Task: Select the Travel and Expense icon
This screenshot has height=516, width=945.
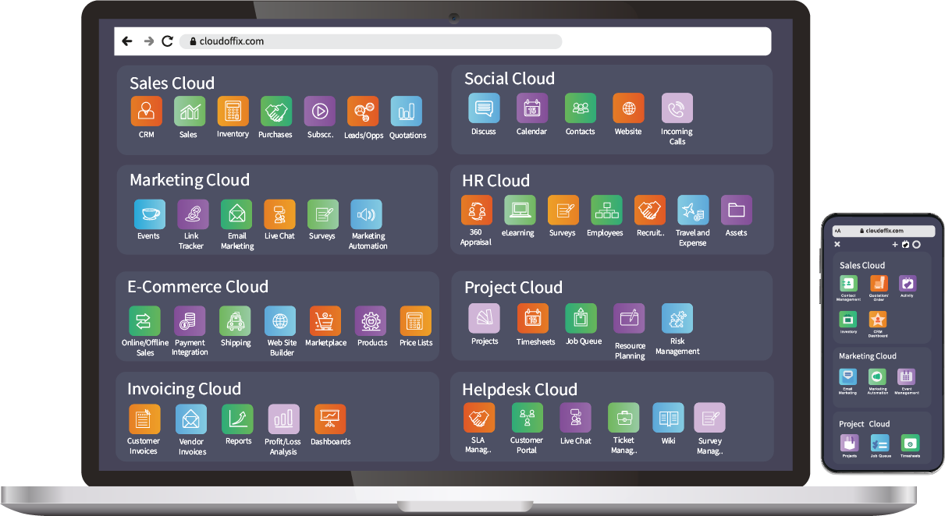Action: [693, 208]
